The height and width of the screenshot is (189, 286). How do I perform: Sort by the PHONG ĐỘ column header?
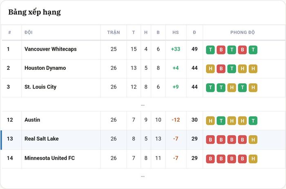(242, 32)
